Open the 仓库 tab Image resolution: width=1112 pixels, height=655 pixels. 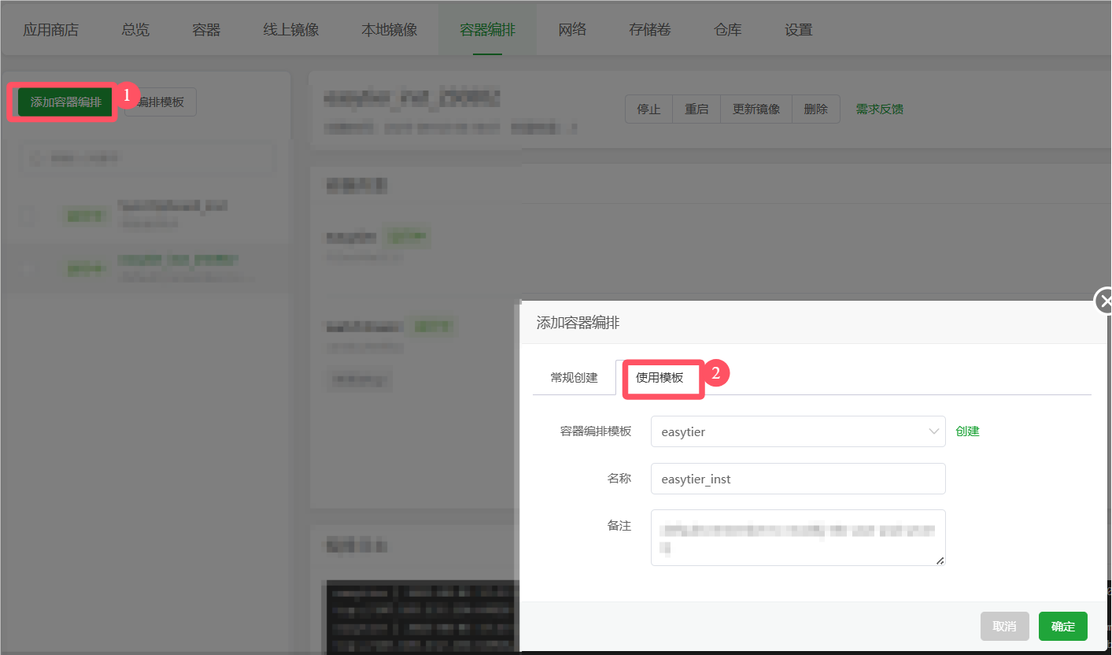[727, 29]
